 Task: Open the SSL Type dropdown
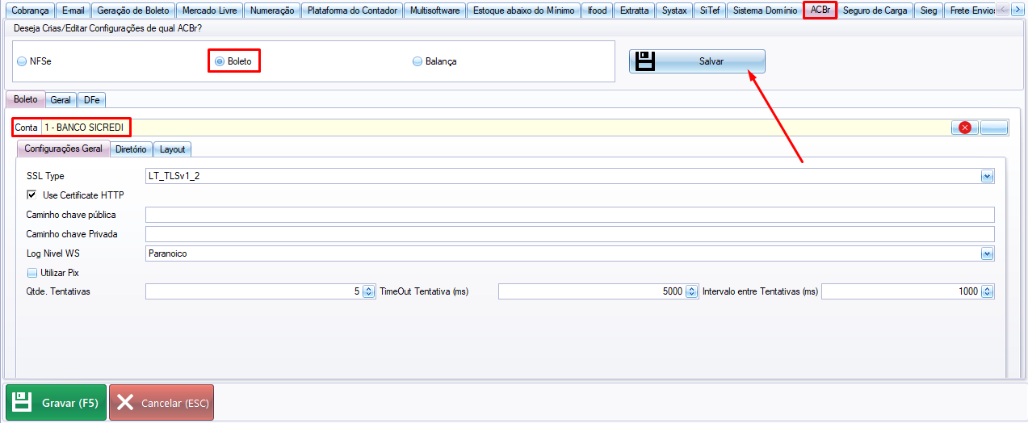pyautogui.click(x=987, y=176)
